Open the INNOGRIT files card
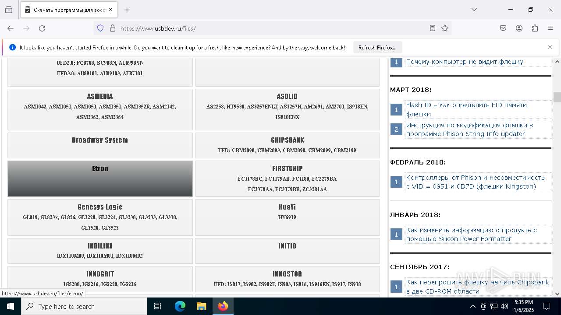The width and height of the screenshot is (561, 315). pos(100,279)
